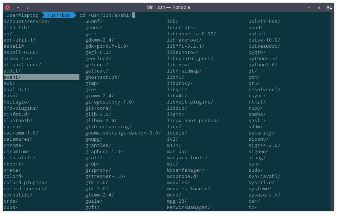Select the accountsservice/ entry

tap(27, 22)
